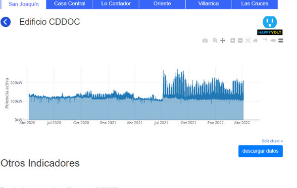Click the Autoscale axes icon
297x188 pixels.
[x=248, y=41]
